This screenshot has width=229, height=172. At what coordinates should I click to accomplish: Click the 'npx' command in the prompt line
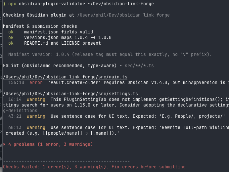click(12, 4)
